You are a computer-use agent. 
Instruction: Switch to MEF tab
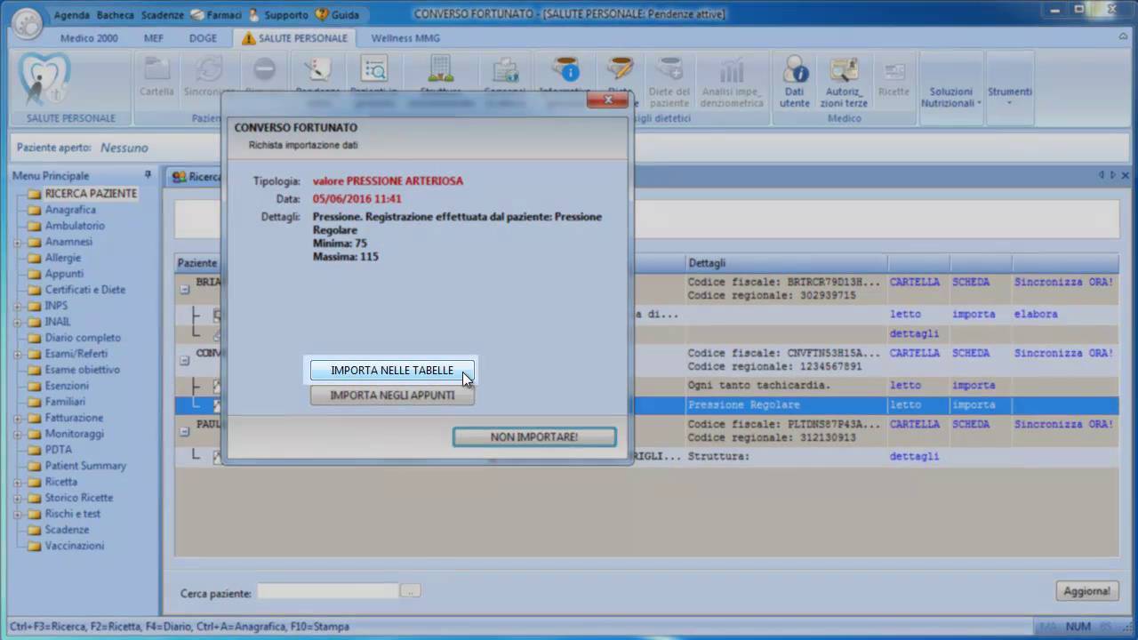(153, 38)
